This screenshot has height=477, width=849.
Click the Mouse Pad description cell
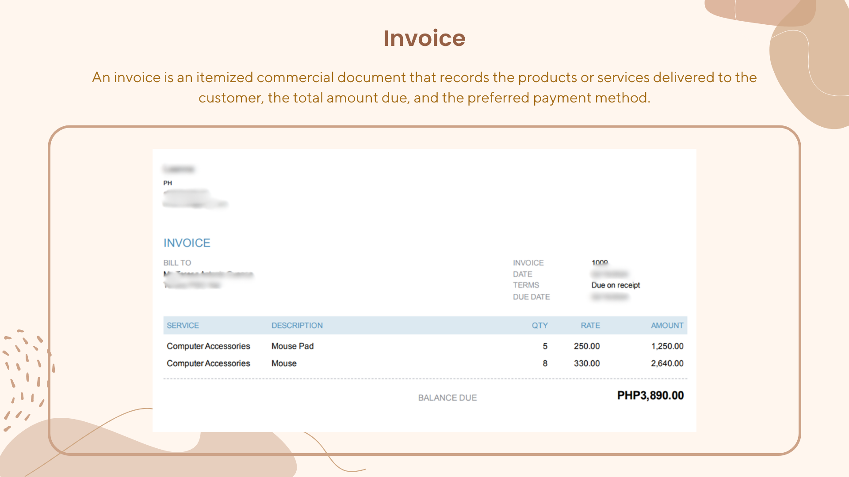[x=292, y=346]
